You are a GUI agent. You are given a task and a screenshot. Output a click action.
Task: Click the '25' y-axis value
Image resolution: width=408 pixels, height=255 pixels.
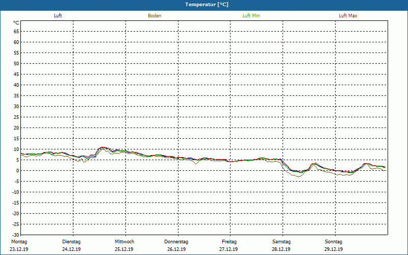pyautogui.click(x=16, y=117)
